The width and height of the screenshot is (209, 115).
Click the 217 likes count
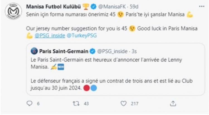pos(135,103)
